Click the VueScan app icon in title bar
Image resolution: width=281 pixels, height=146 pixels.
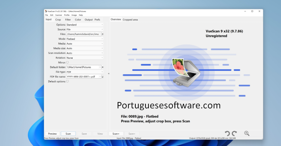46,11
